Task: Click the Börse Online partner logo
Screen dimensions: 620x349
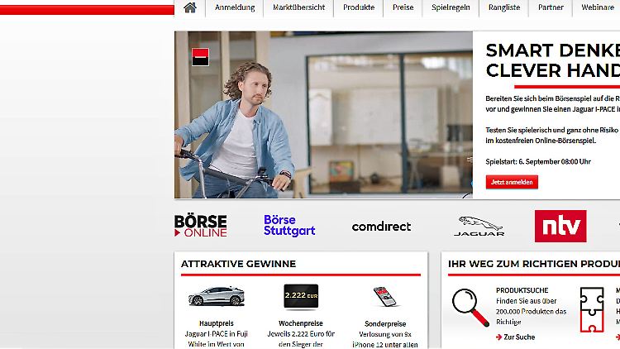Action: pyautogui.click(x=201, y=226)
